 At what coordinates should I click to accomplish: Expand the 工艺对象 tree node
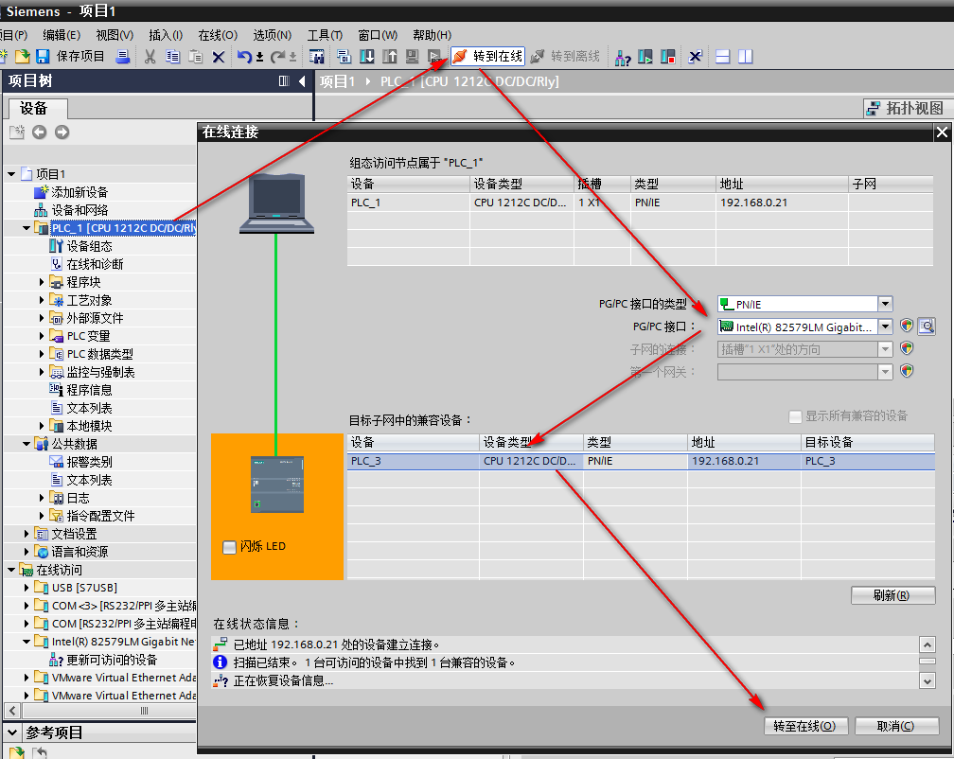pyautogui.click(x=42, y=300)
